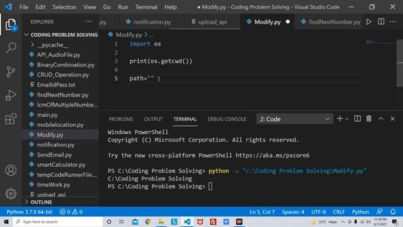Click the unsaved dot on Modify.py tab
Screen dimensions: 403x227
click(x=288, y=22)
